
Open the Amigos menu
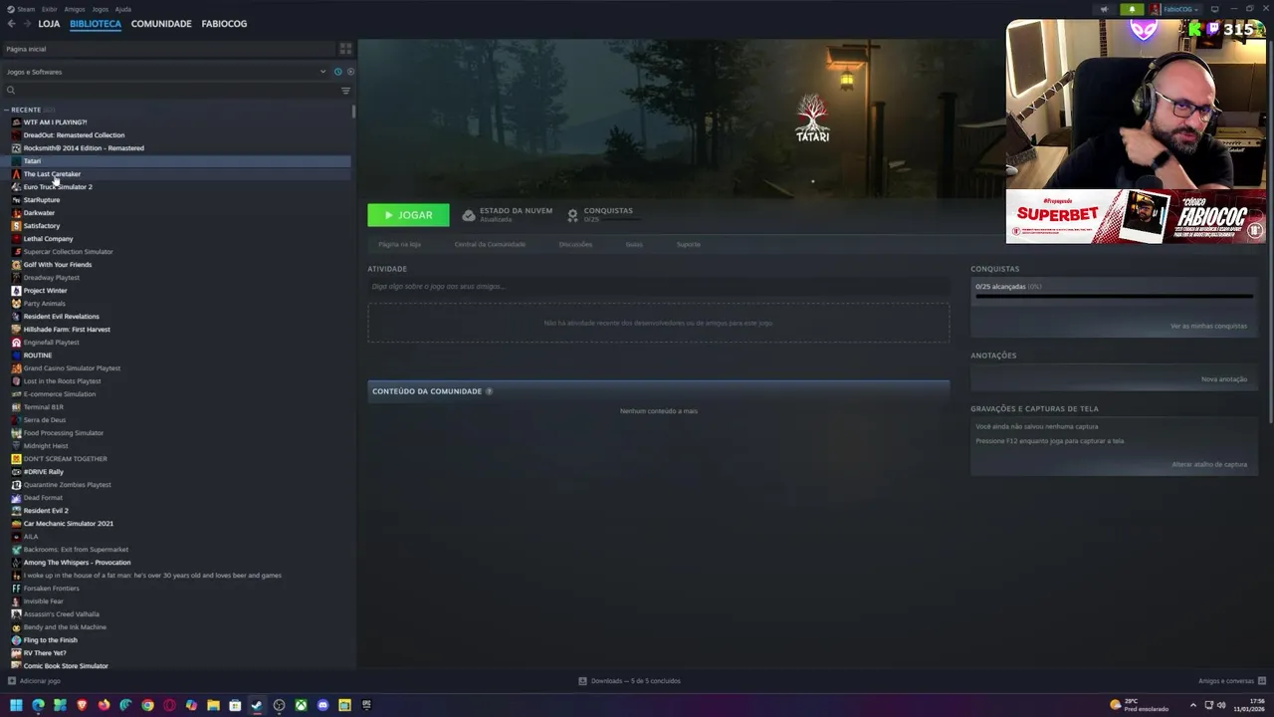(75, 9)
